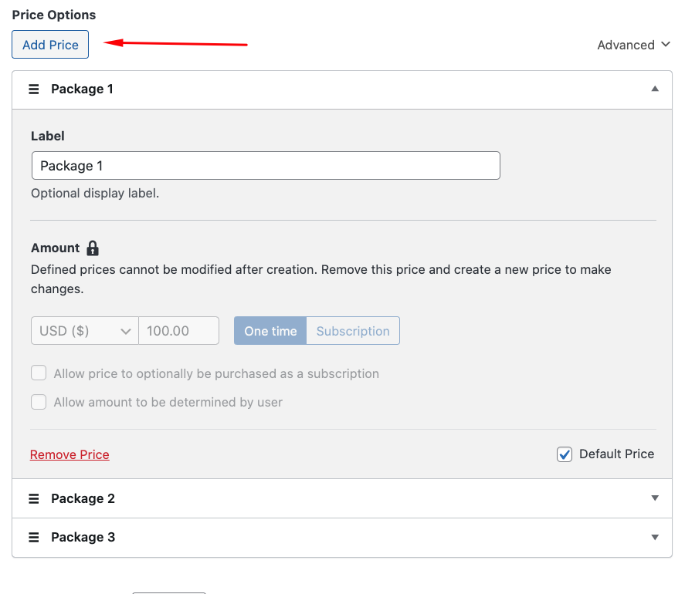Click the Remove Price link
685x594 pixels.
70,455
